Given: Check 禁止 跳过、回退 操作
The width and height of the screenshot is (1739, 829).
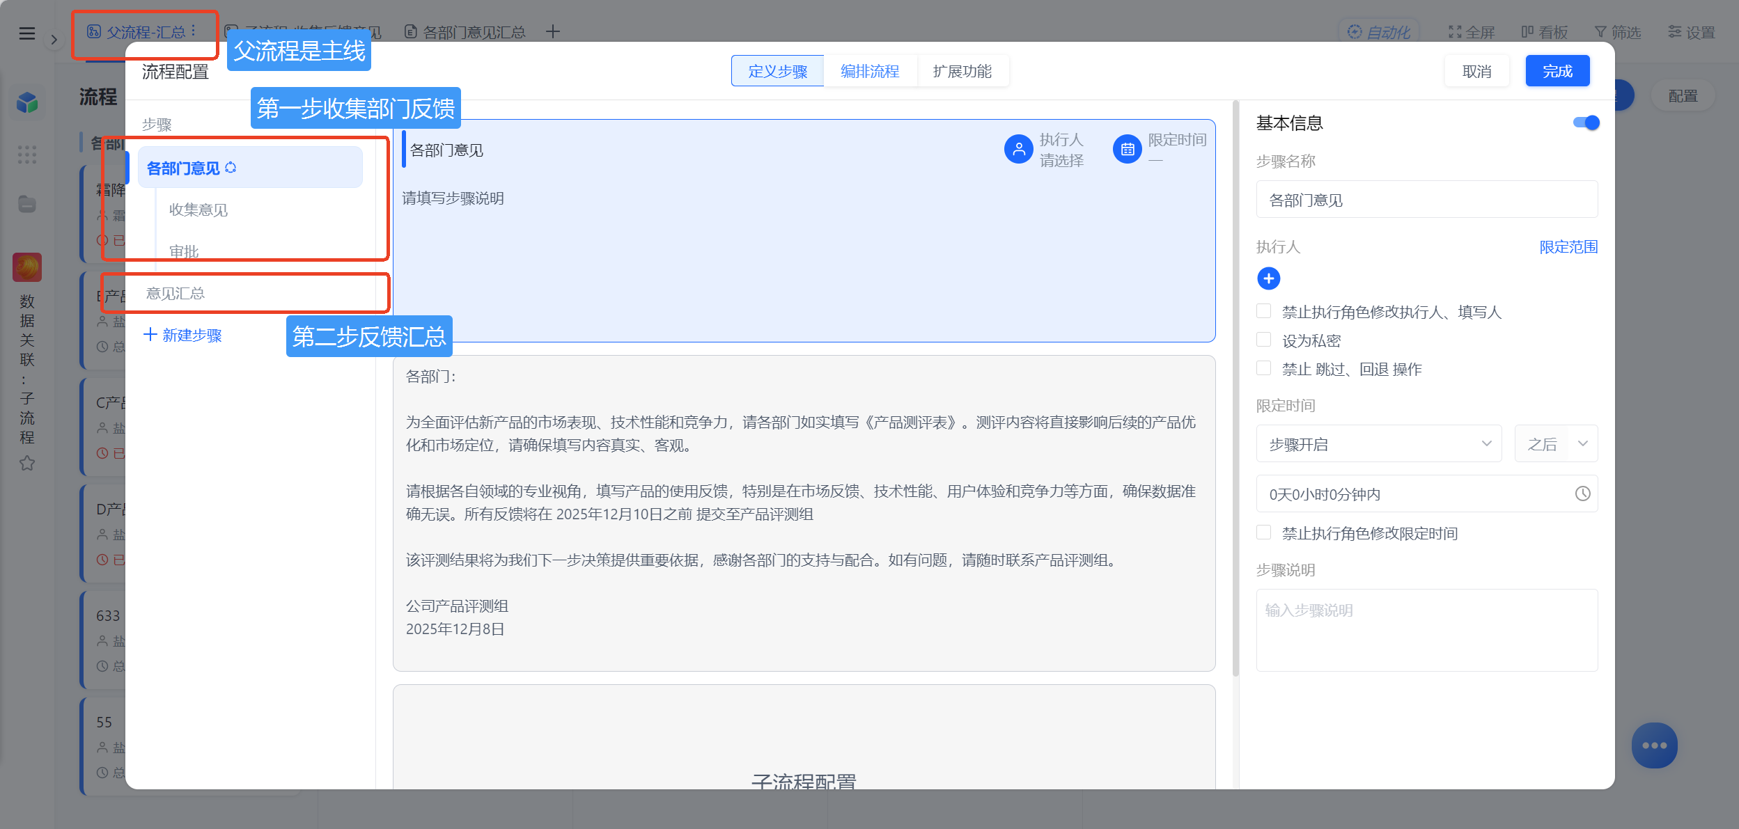Looking at the screenshot, I should pyautogui.click(x=1264, y=368).
